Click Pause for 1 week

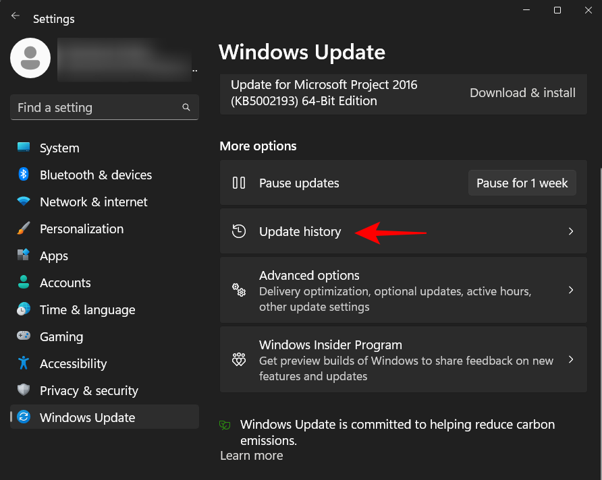[522, 182]
